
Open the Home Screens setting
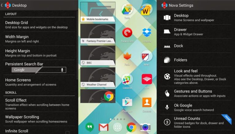[x=39, y=82]
